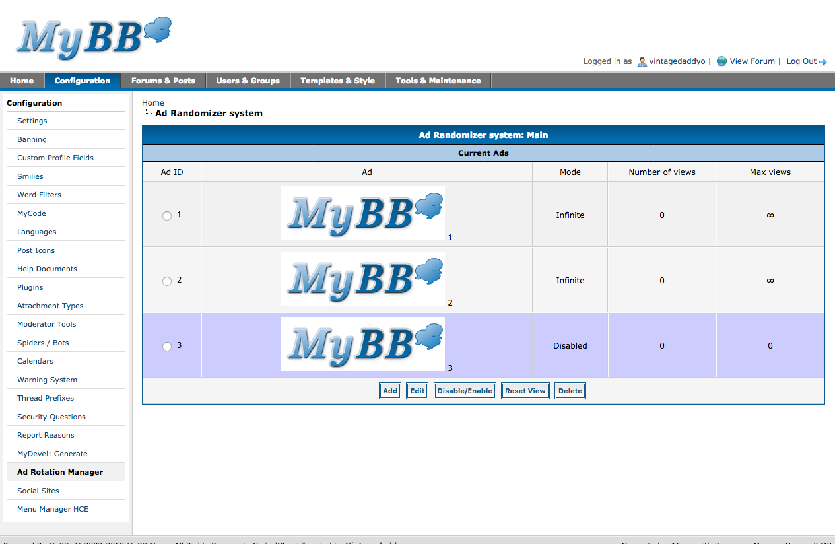This screenshot has width=835, height=544.
Task: Switch to the Templates & Style tab
Action: point(337,81)
